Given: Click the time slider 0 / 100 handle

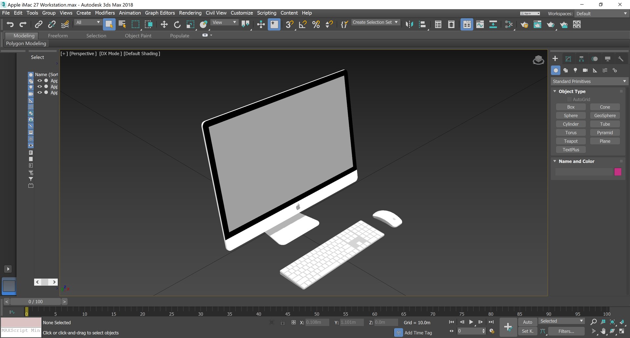Looking at the screenshot, I should tap(35, 302).
